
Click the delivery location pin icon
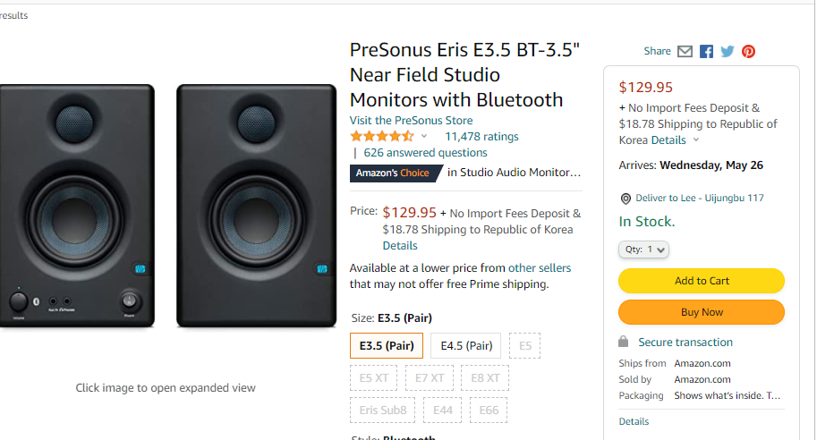625,199
